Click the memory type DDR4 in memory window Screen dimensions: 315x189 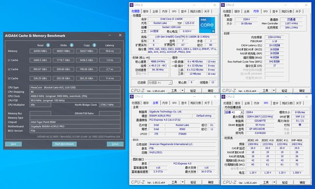click(246, 19)
